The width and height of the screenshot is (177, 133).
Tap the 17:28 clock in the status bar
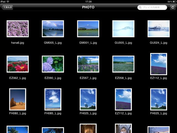point(88,2)
